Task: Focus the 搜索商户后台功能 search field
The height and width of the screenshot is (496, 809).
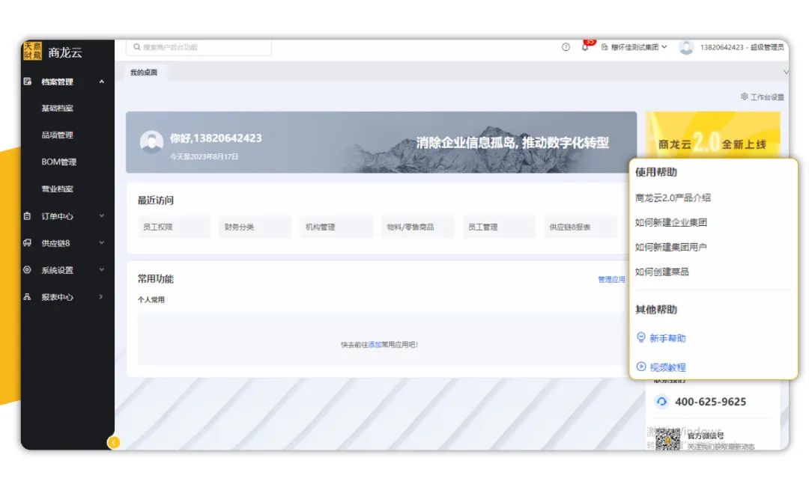Action: coord(199,47)
